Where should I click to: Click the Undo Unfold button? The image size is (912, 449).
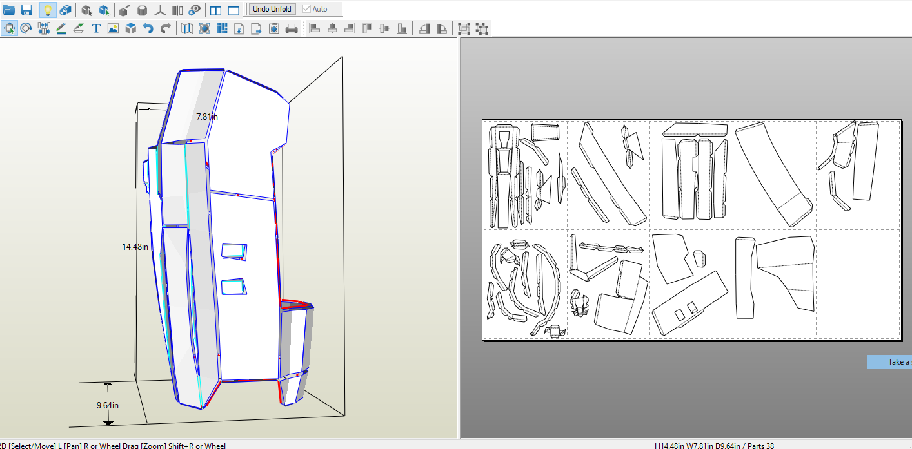tap(272, 9)
